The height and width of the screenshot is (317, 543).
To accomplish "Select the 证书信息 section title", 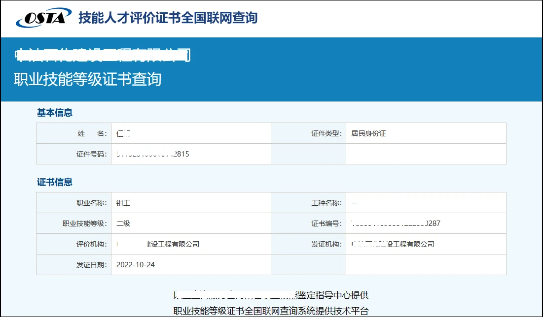I will click(x=55, y=182).
